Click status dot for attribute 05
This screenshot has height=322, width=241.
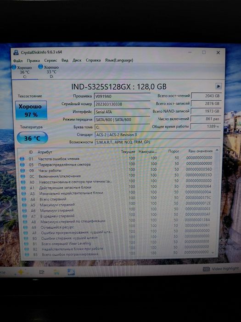pyautogui.click(x=22, y=165)
